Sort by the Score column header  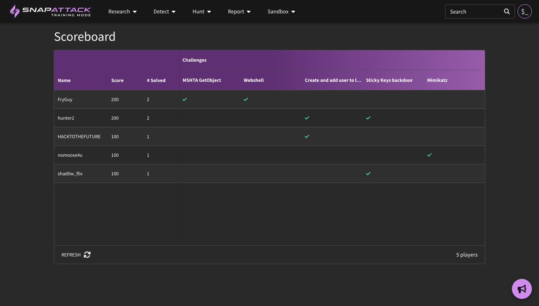point(117,80)
